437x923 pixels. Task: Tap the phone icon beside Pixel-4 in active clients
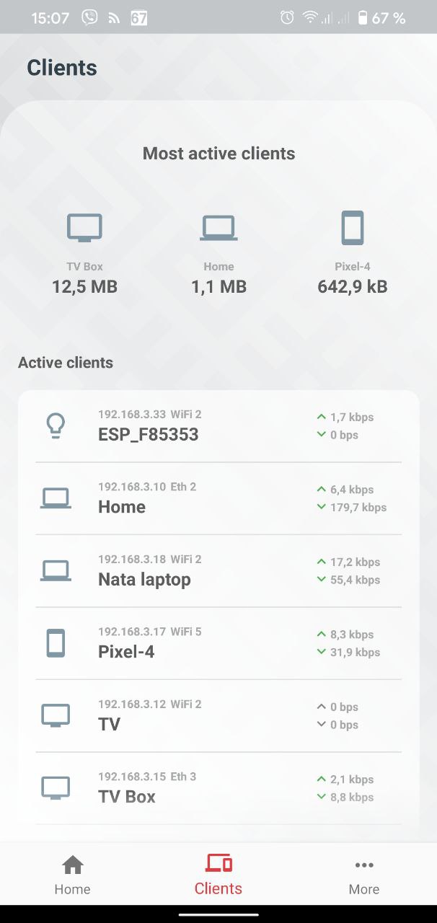(56, 642)
